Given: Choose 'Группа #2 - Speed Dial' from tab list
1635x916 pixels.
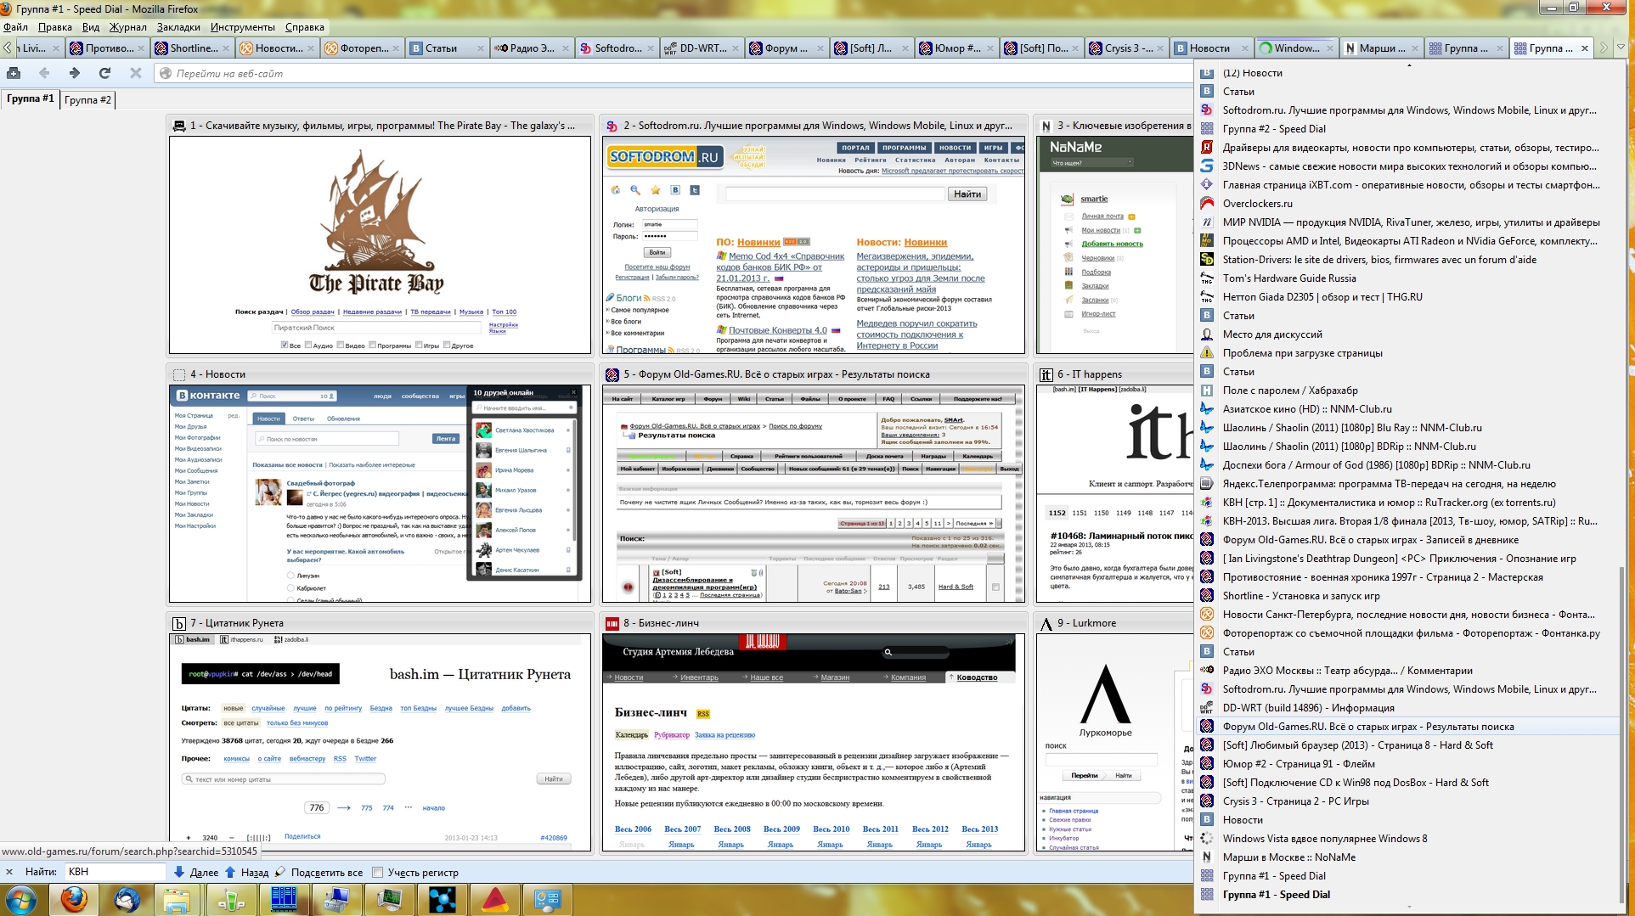Looking at the screenshot, I should pos(1408,129).
